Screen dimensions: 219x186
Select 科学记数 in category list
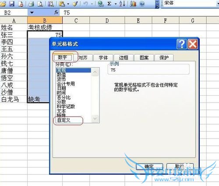[74, 107]
